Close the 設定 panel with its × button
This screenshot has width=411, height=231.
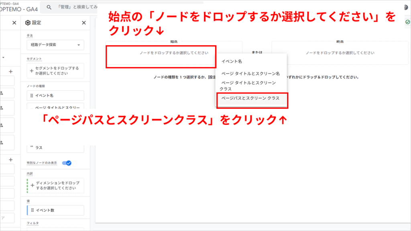pyautogui.click(x=83, y=23)
